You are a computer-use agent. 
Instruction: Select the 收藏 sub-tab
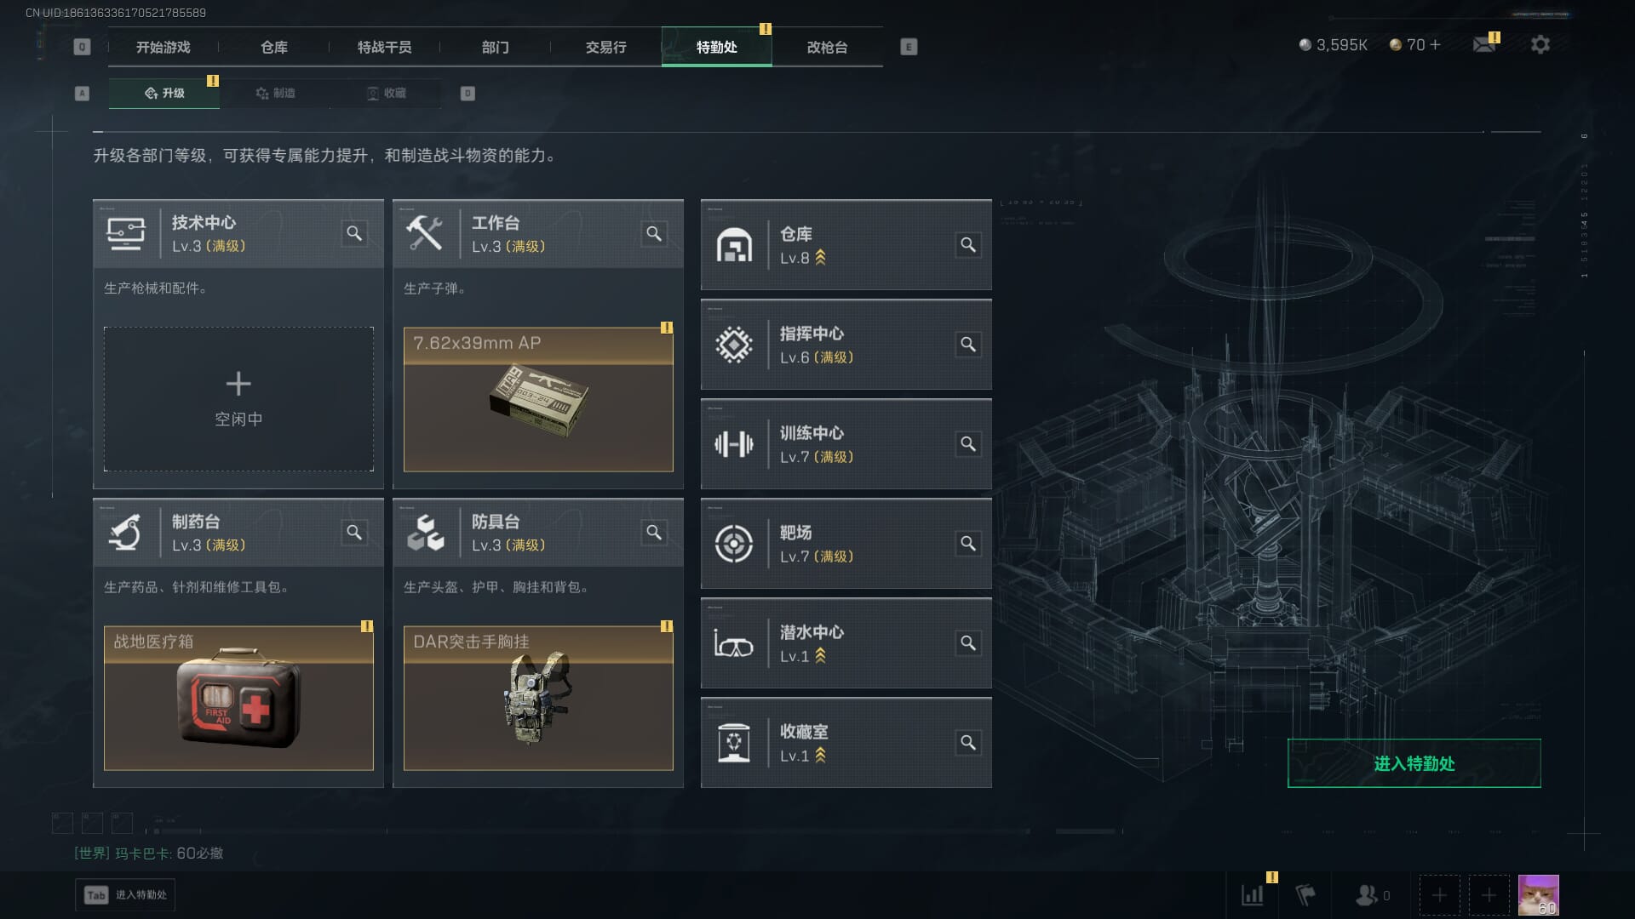[386, 93]
